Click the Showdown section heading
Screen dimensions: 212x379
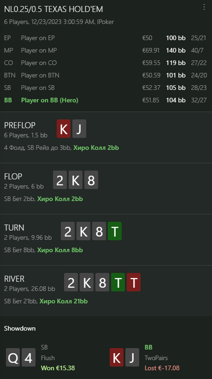(x=20, y=328)
